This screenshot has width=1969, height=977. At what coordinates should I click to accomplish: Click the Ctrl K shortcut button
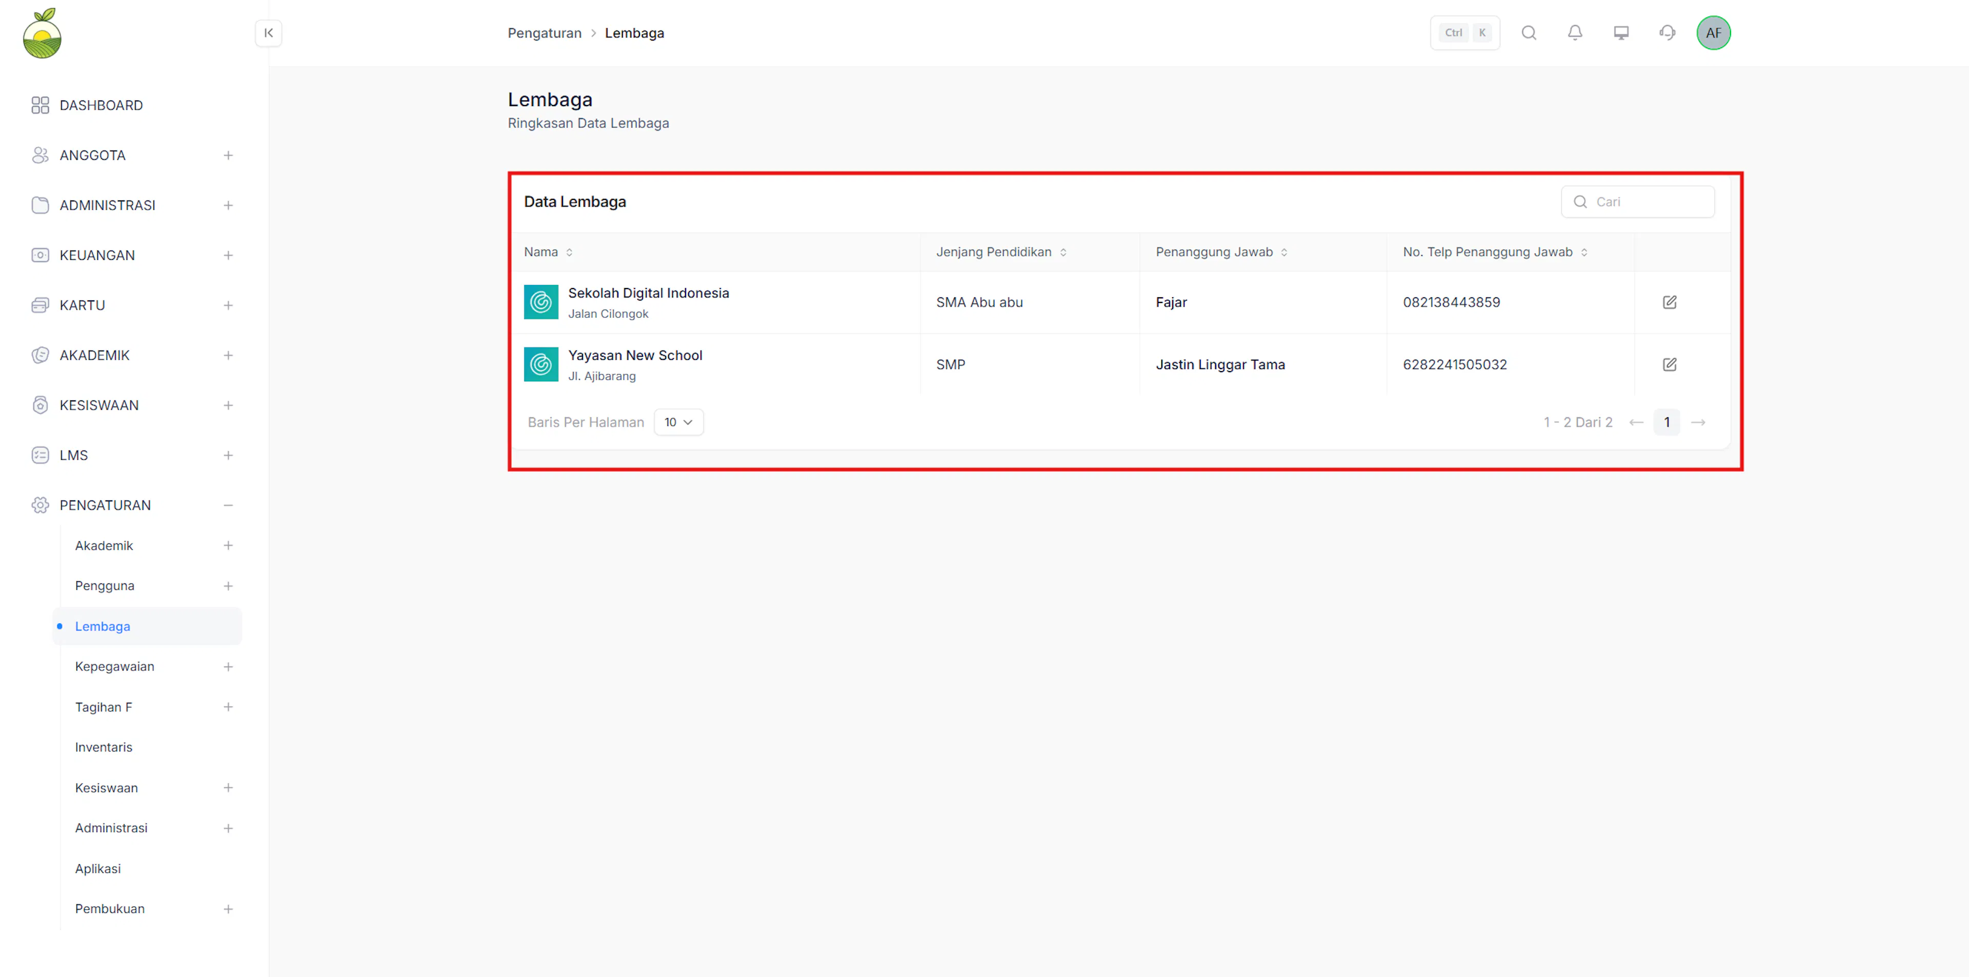click(1464, 33)
